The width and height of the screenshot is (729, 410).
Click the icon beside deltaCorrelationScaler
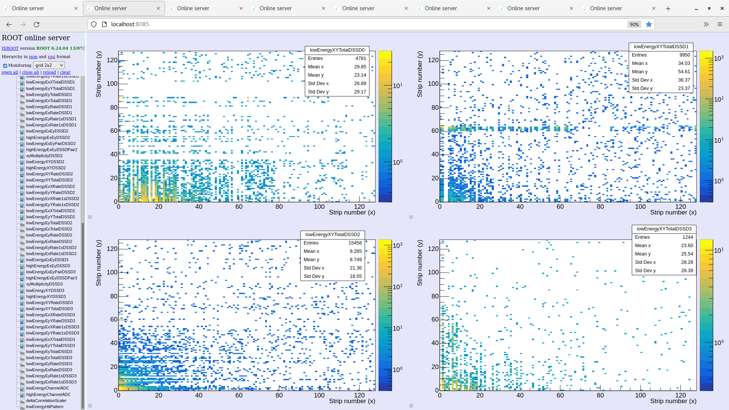tap(23, 401)
